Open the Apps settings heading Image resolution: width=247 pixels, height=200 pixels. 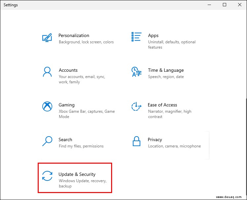(153, 35)
